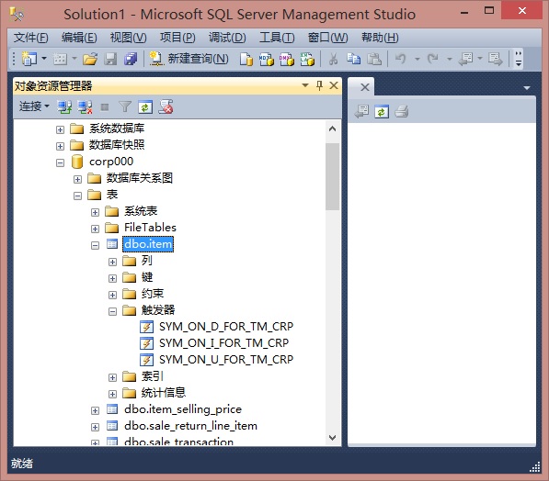This screenshot has height=481, width=549.
Task: Expand the 列 folder
Action: [112, 262]
